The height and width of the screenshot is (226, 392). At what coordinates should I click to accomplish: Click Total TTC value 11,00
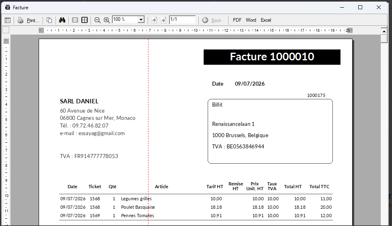tap(326, 199)
